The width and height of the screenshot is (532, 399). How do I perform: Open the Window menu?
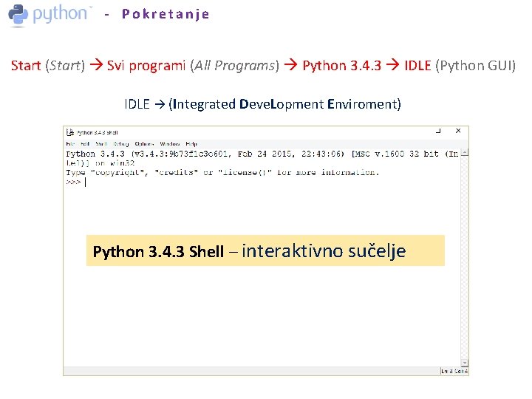(170, 144)
